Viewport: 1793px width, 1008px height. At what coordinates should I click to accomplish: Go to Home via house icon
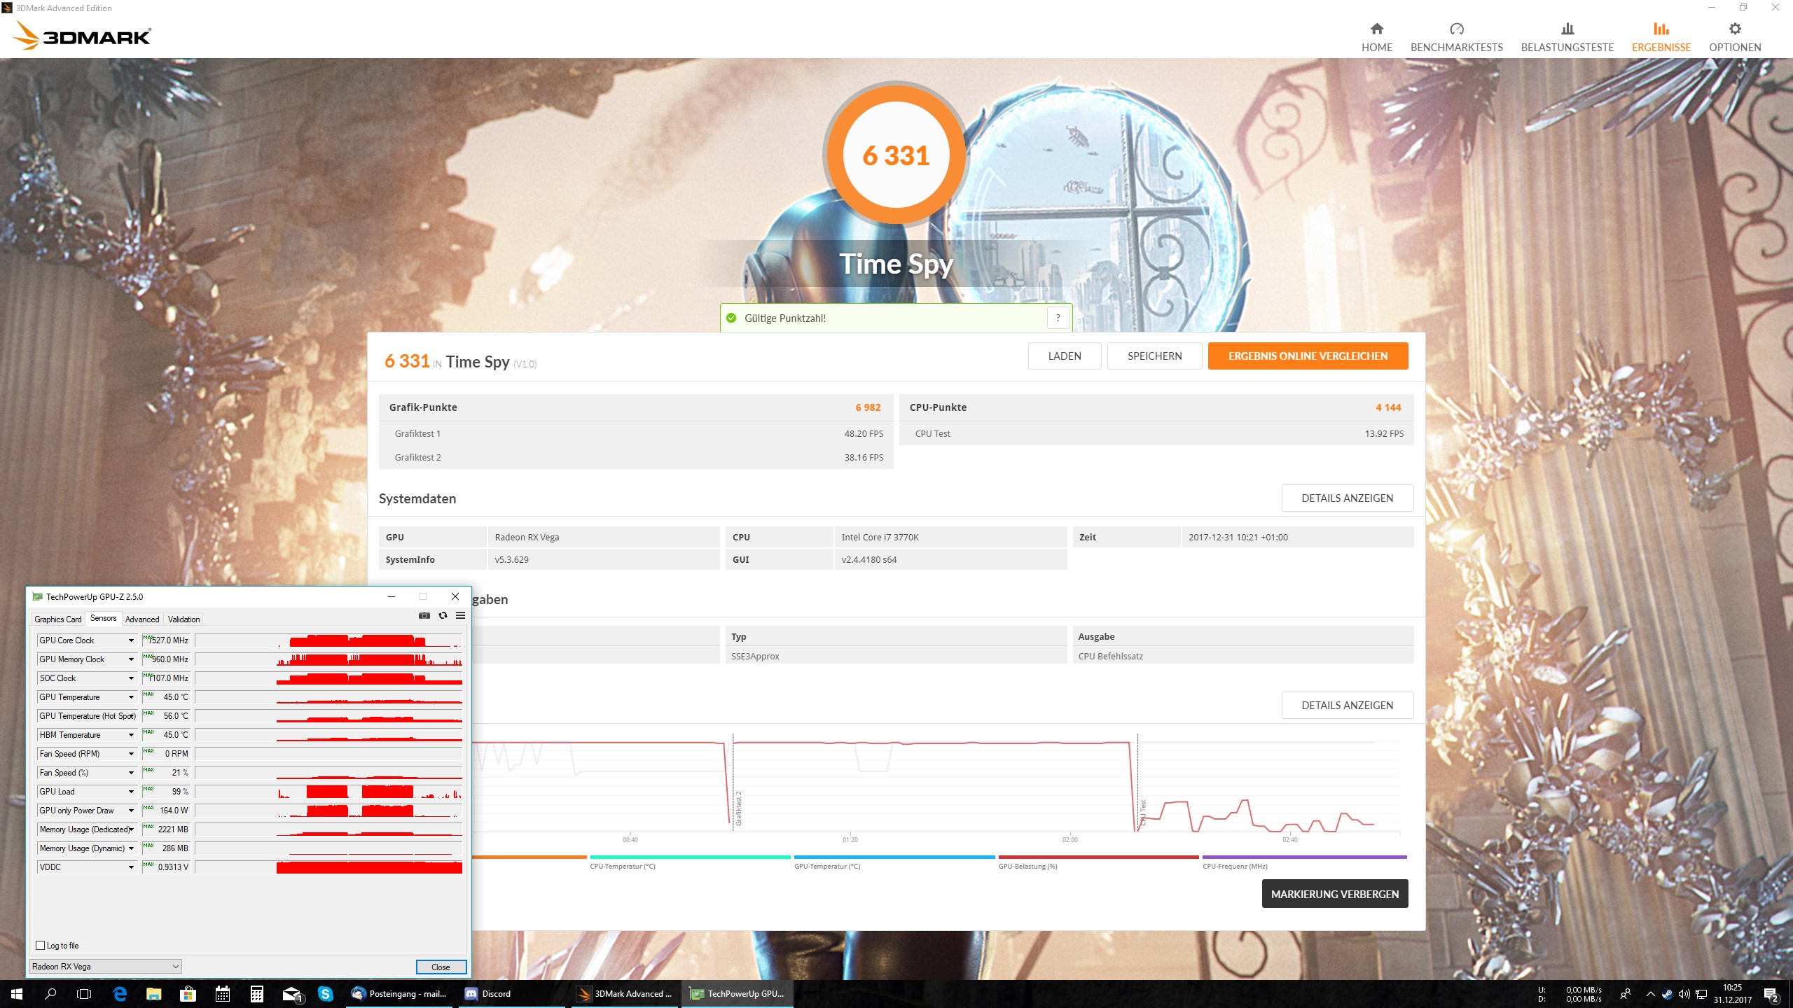1376,29
